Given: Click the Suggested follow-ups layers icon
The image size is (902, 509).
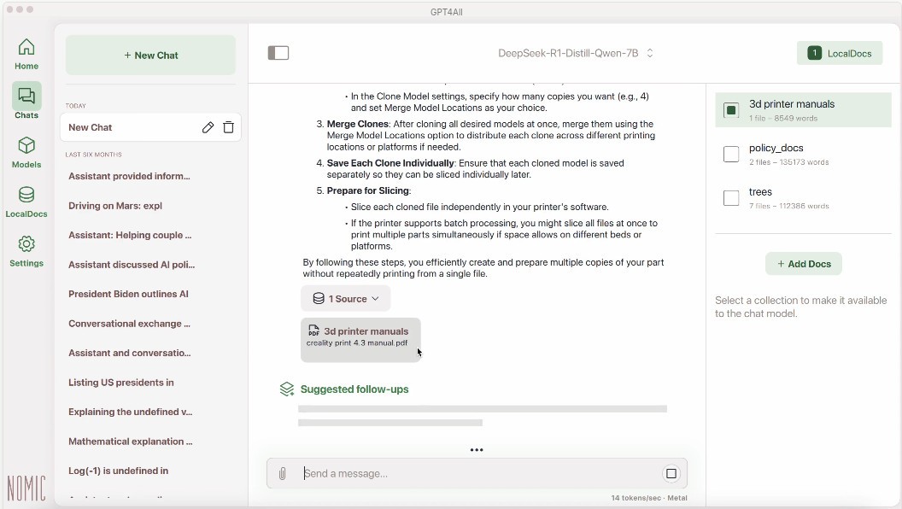Looking at the screenshot, I should click(x=286, y=389).
